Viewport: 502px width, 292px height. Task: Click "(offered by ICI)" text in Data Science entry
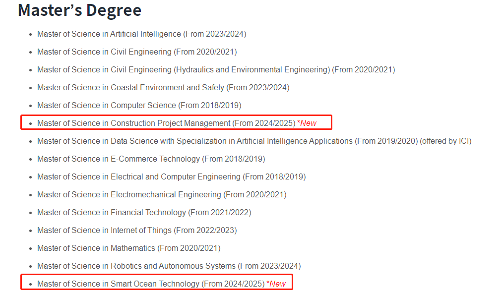pos(445,141)
